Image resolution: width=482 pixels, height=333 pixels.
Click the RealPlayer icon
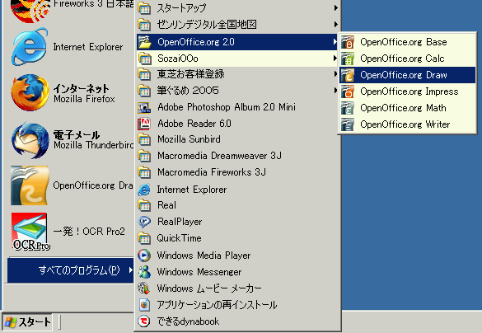[144, 222]
